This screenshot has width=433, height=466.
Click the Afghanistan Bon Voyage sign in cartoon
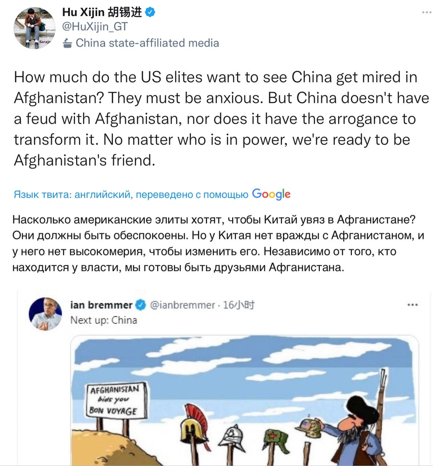coord(118,400)
